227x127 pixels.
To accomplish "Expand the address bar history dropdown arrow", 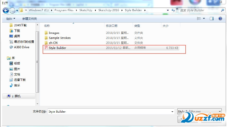I will coord(168,10).
